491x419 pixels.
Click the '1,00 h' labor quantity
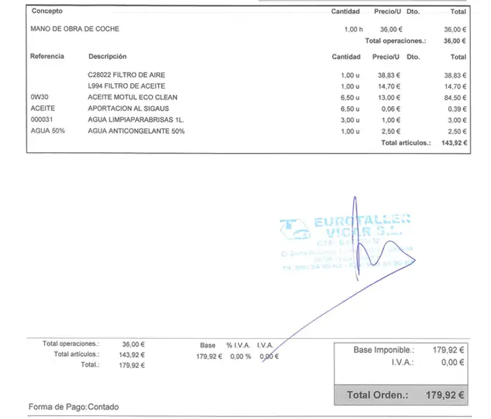click(x=353, y=29)
